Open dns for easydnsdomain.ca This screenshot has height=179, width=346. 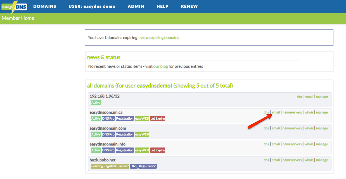click(x=266, y=112)
